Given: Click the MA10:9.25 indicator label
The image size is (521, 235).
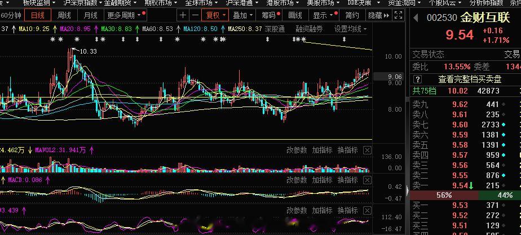Looking at the screenshot, I should [34, 29].
